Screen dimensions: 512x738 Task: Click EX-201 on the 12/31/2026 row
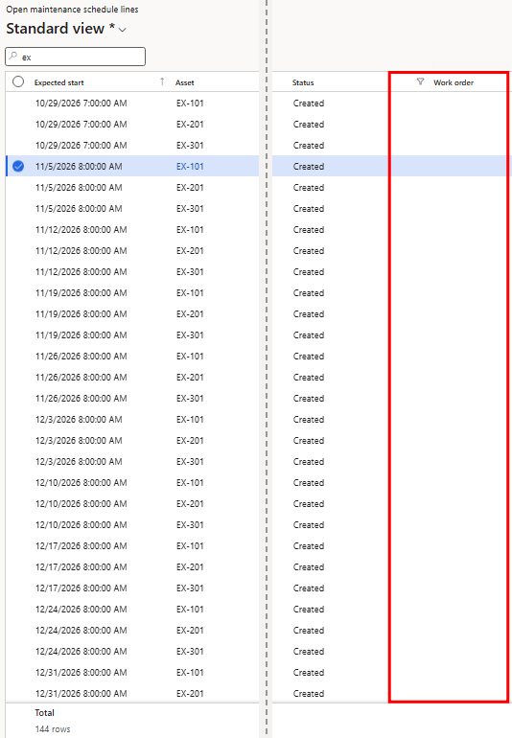(x=190, y=693)
